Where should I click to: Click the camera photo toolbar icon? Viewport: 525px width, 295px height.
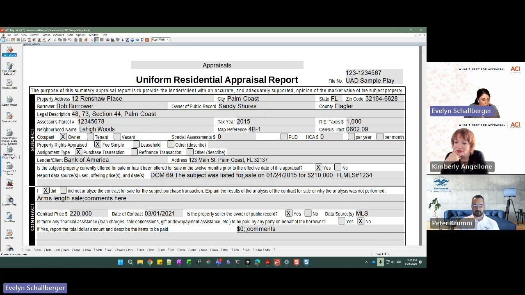click(x=107, y=40)
